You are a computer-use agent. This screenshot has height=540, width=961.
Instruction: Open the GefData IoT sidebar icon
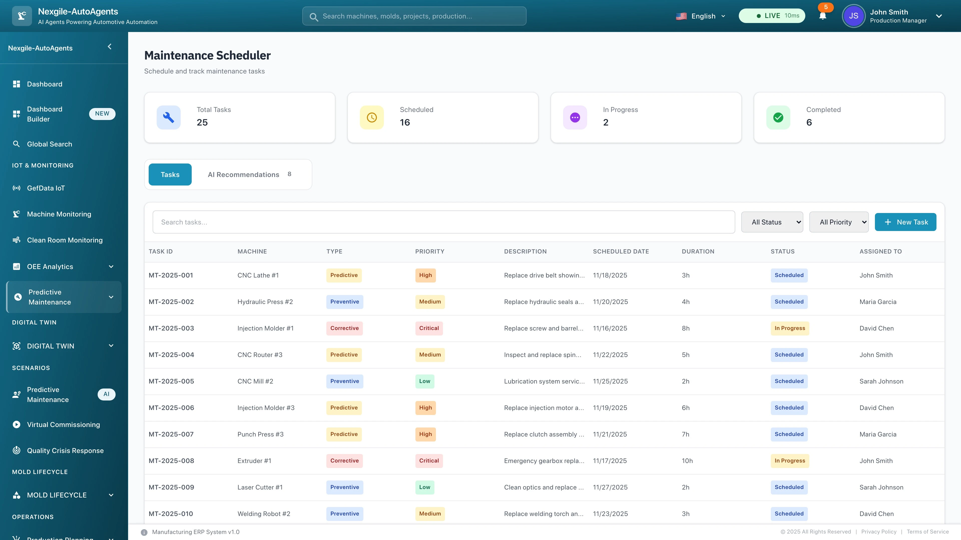point(17,188)
